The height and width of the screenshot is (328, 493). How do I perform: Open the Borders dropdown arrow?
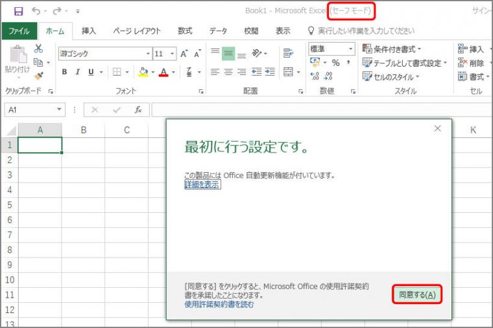click(x=127, y=72)
